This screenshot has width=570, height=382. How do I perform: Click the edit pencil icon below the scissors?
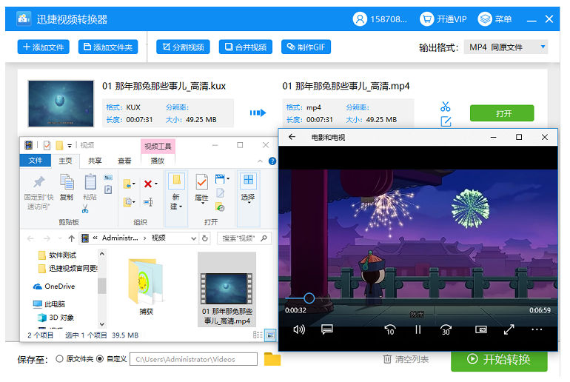pos(446,121)
